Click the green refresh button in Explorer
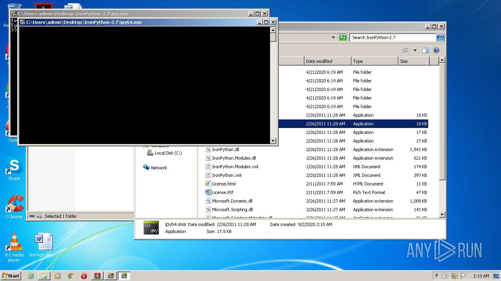 (343, 37)
